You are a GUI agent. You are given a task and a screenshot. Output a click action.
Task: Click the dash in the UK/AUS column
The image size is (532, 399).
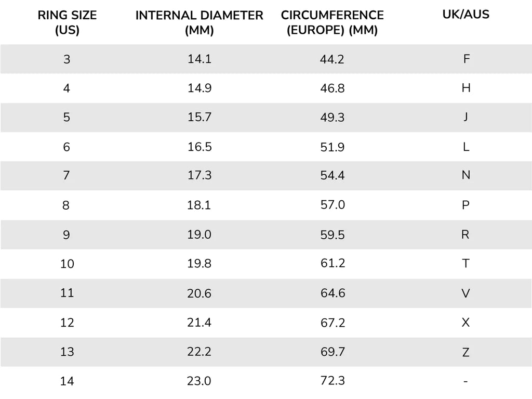tap(465, 381)
